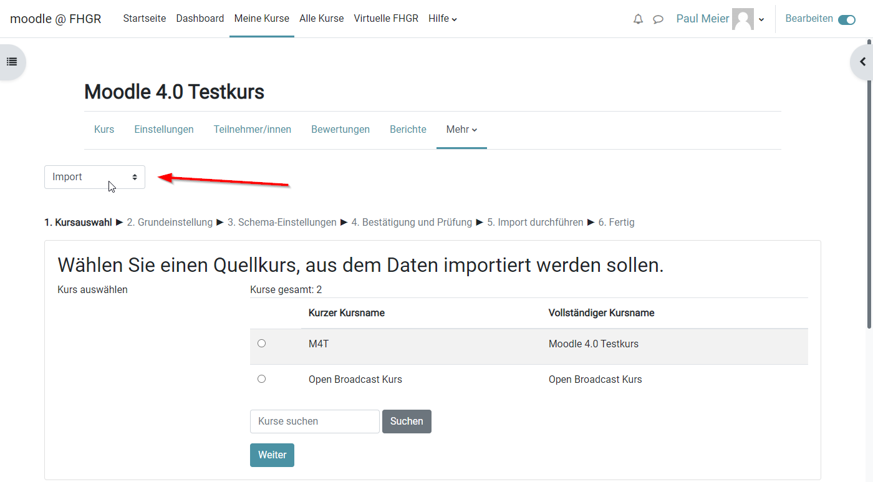The height and width of the screenshot is (482, 873).
Task: Open Virtuelle FHGR
Action: (x=386, y=19)
